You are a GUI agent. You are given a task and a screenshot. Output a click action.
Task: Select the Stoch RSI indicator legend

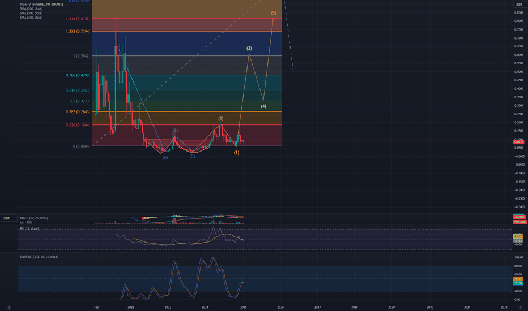39,257
